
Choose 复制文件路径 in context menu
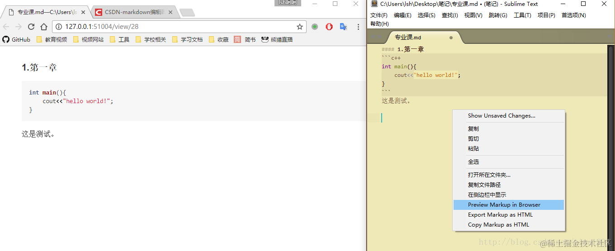509,185
